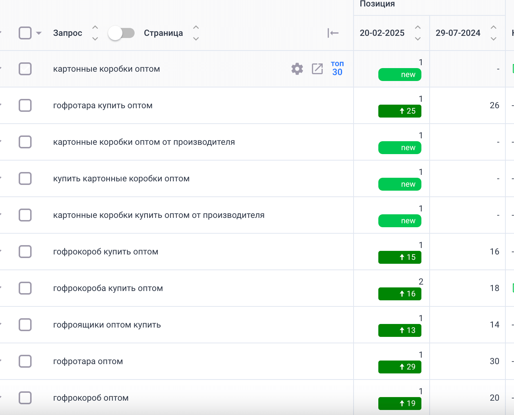This screenshot has height=415, width=514.
Task: Click the new badge for картонные коробки оптом
Action: click(x=399, y=75)
